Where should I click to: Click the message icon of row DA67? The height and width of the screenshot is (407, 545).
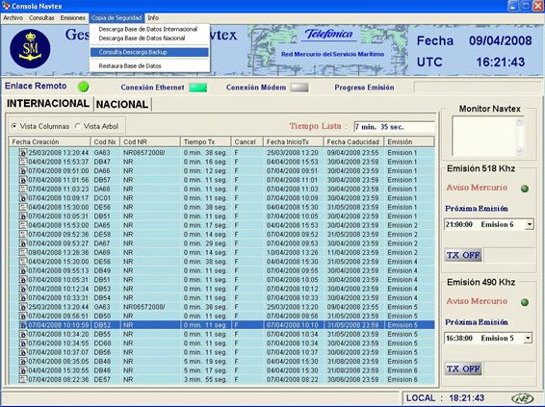[x=23, y=243]
